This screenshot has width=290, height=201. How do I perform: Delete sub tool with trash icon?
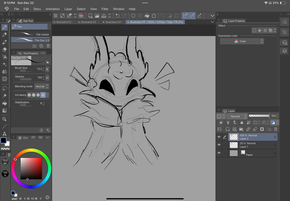48,46
